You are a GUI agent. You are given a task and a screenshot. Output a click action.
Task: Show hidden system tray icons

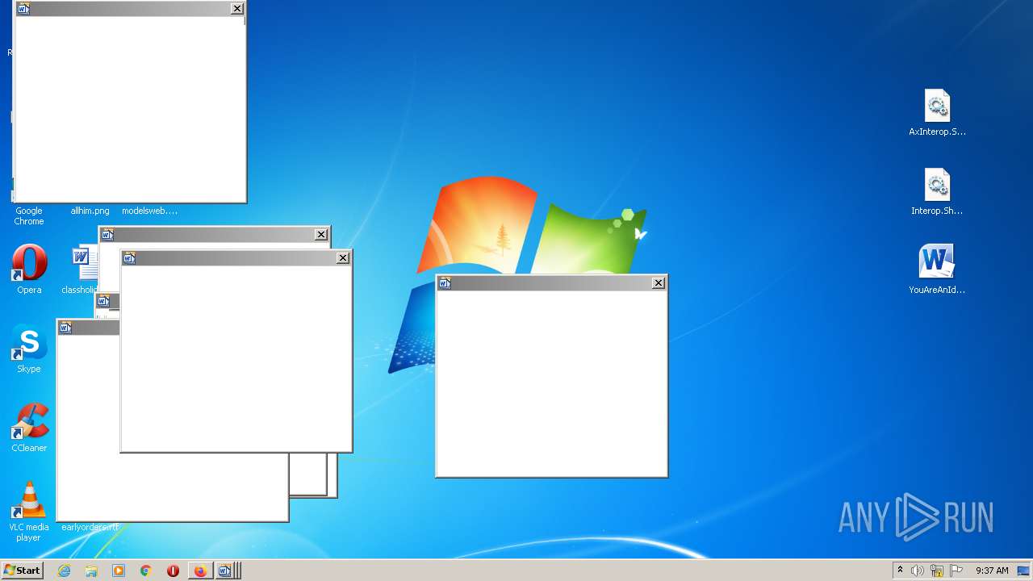pyautogui.click(x=900, y=571)
